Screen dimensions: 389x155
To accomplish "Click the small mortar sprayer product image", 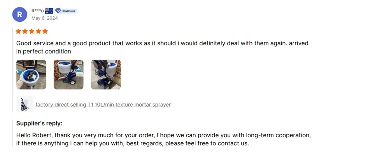I will [x=25, y=104].
